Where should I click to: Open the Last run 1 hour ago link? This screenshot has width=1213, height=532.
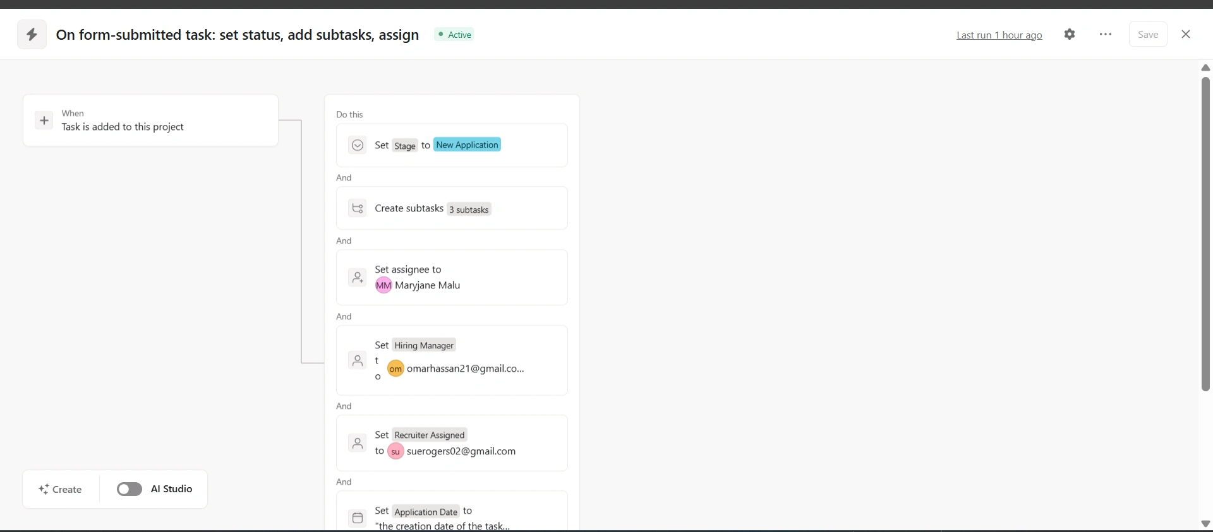click(999, 35)
